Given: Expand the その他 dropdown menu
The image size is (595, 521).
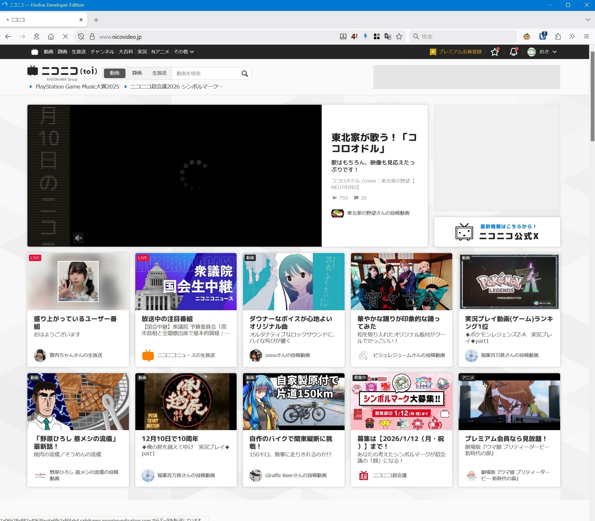Looking at the screenshot, I should 184,52.
